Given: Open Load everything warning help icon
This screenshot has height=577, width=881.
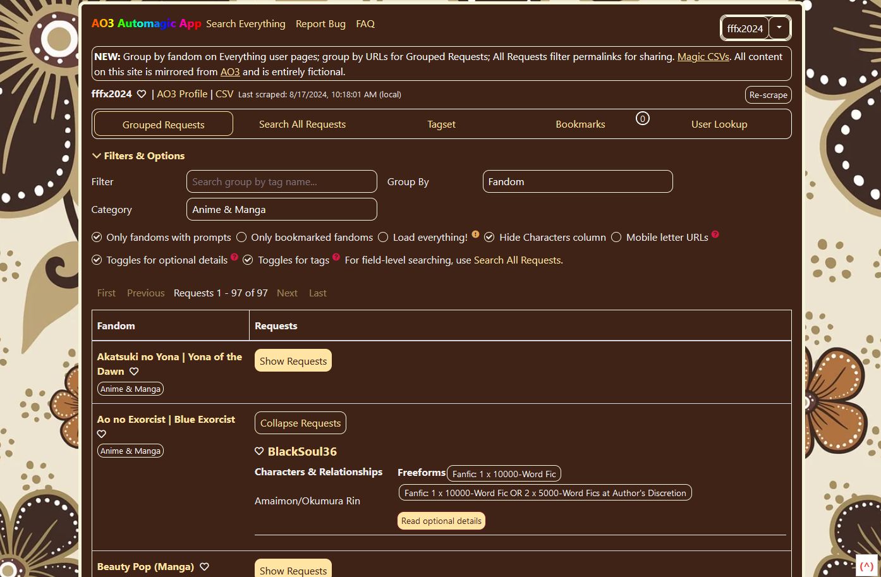Looking at the screenshot, I should click(475, 234).
